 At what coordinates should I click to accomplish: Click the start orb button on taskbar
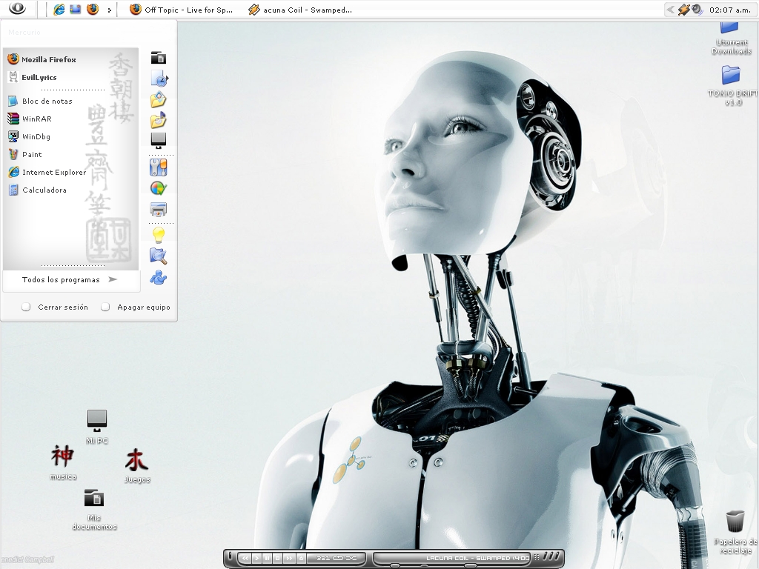point(17,9)
